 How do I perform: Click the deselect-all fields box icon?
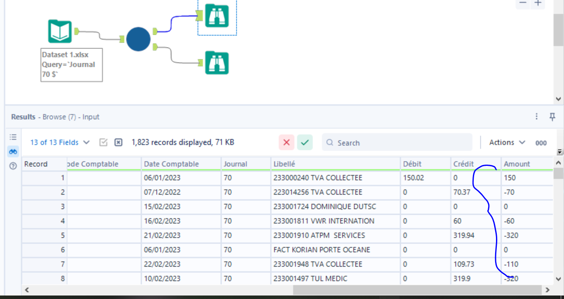pos(118,142)
